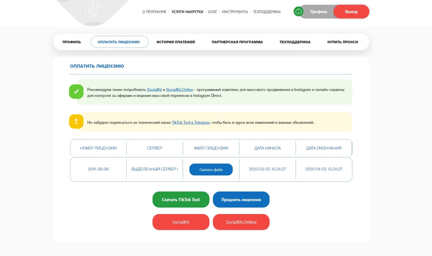Click the blue Продлить лицензию button
This screenshot has height=256, width=432.
(241, 200)
